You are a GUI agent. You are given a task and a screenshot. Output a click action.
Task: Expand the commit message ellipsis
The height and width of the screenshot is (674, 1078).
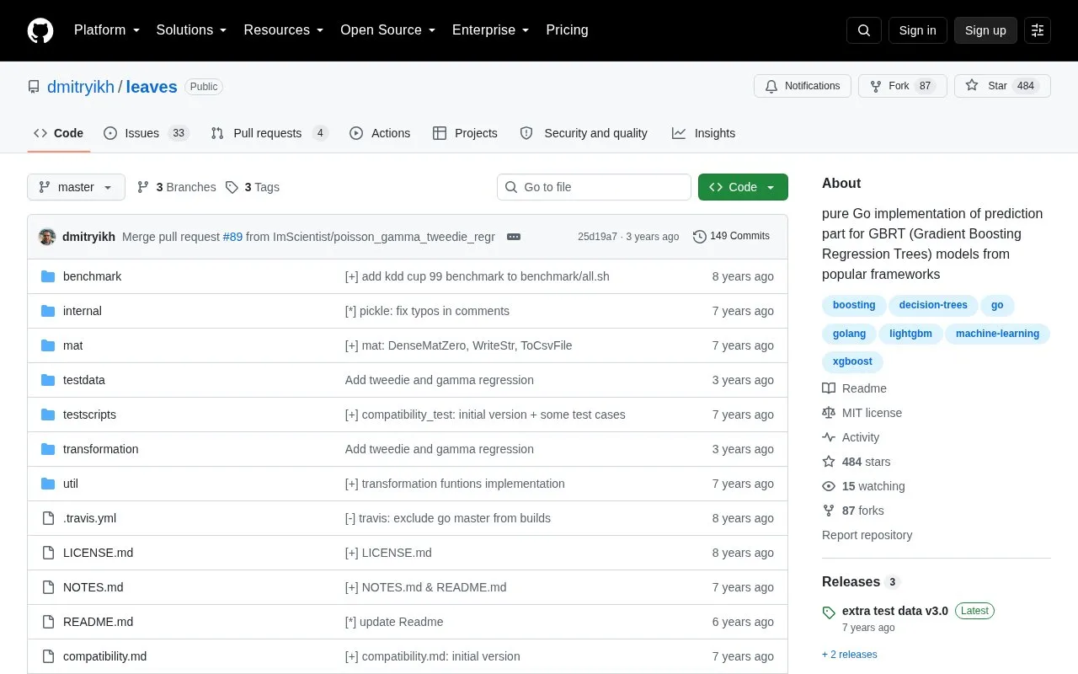tap(514, 237)
